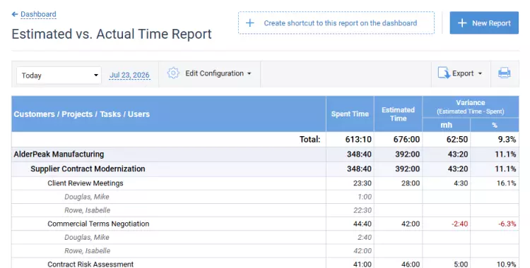Click Contract Risk Assessment estimate 46:00
Viewport: 530px width, 268px height.
pos(411,264)
